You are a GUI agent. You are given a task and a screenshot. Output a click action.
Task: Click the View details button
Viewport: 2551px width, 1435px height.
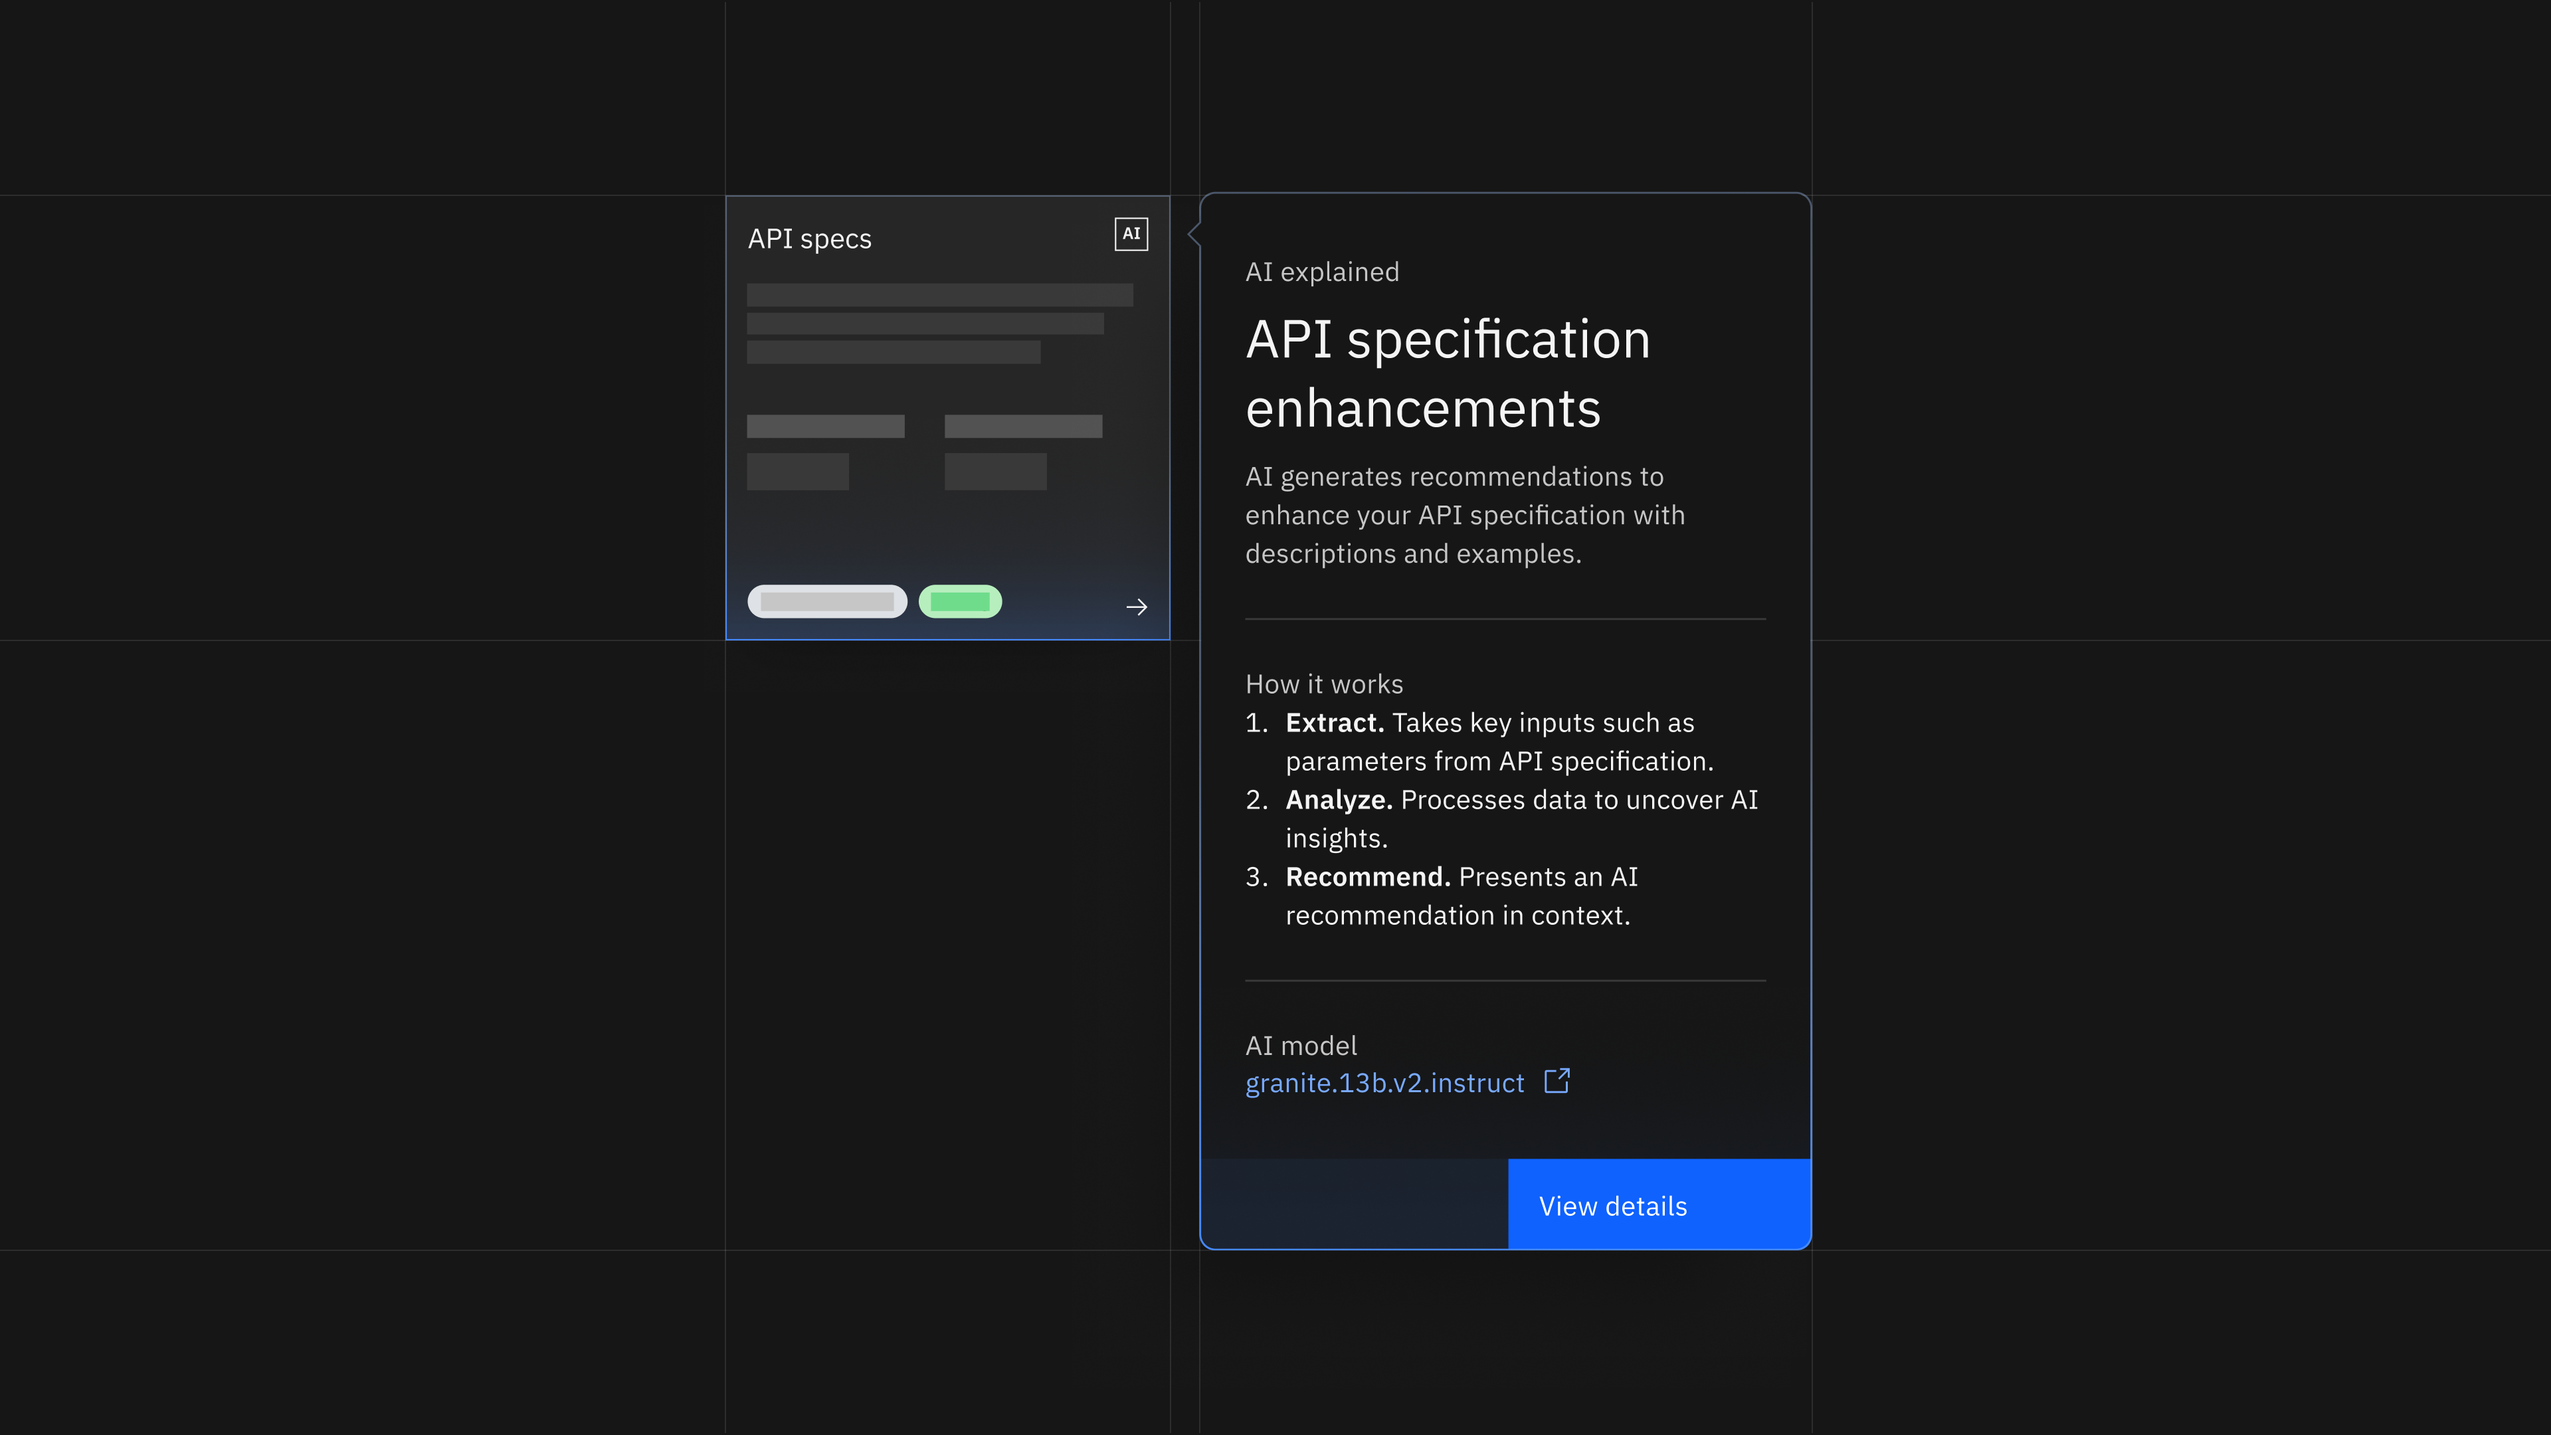[x=1659, y=1204]
